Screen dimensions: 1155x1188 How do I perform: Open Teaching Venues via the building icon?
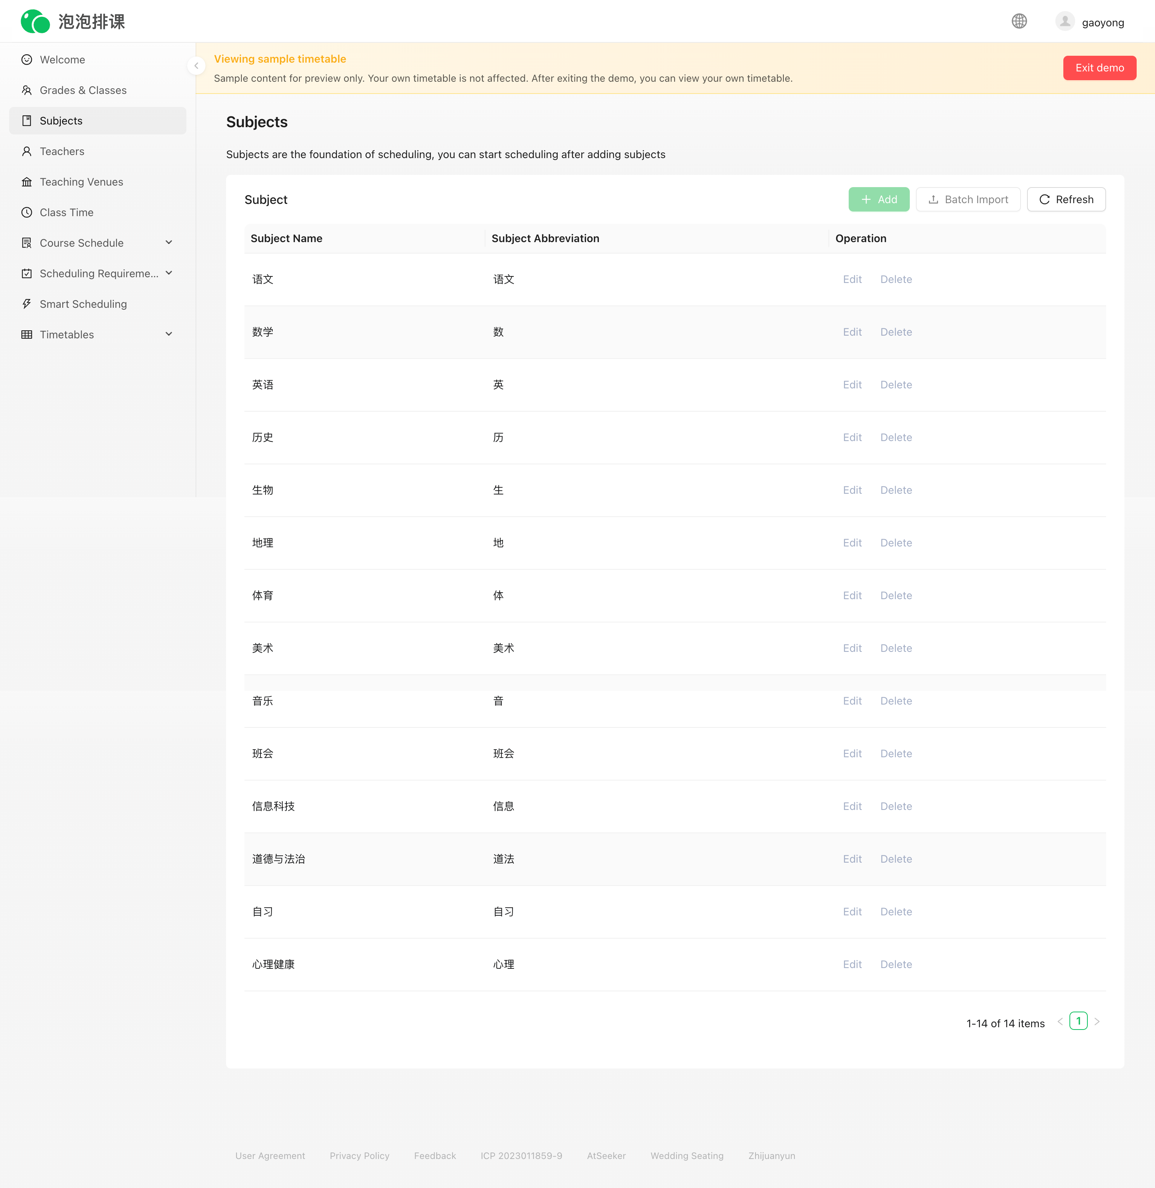pos(27,181)
